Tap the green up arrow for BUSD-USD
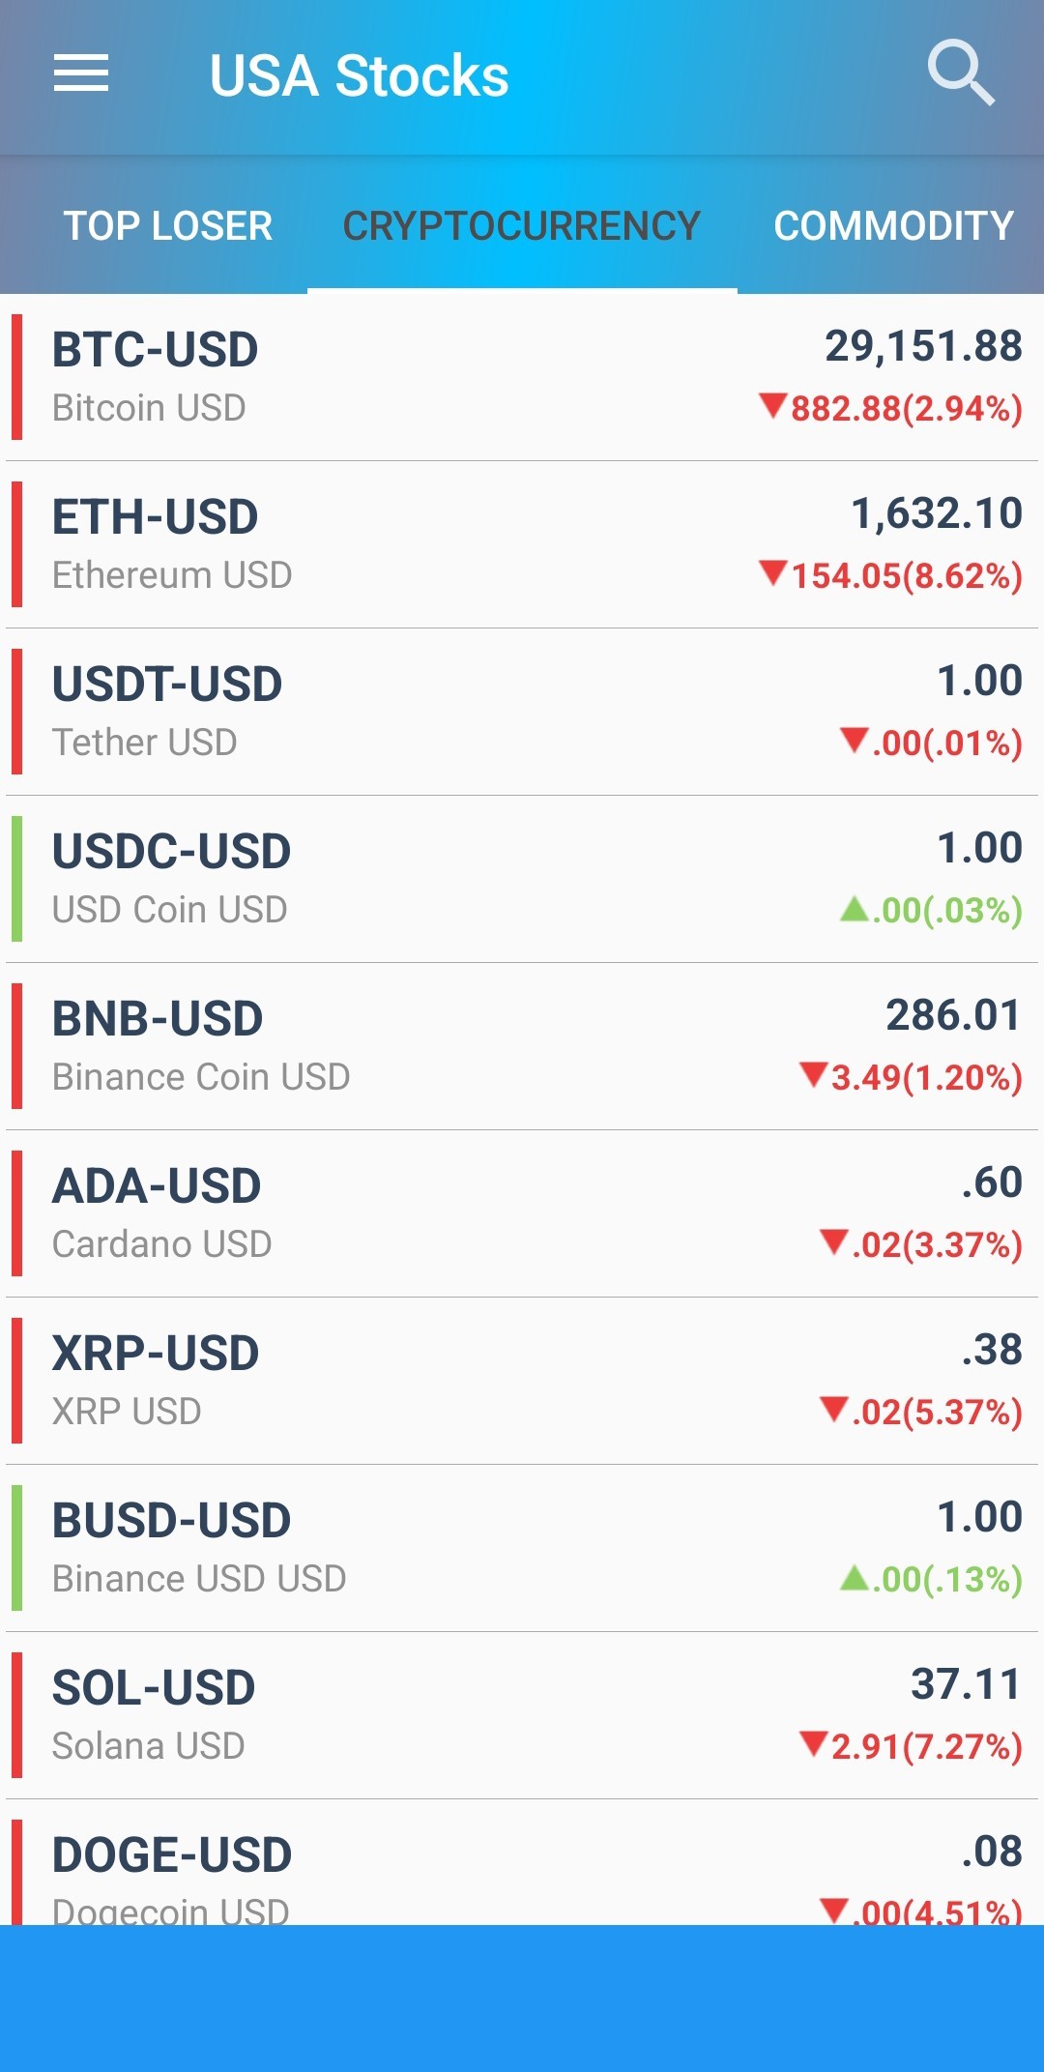1044x2072 pixels. 855,1577
